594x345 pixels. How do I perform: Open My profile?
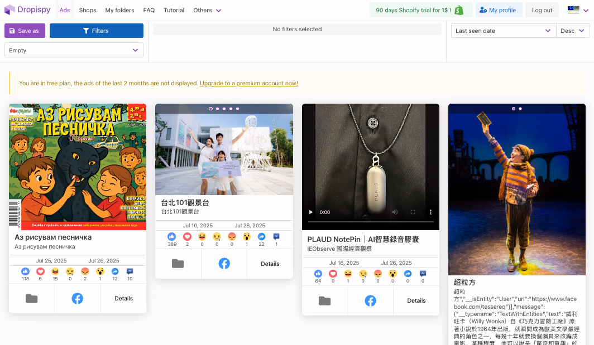point(499,10)
